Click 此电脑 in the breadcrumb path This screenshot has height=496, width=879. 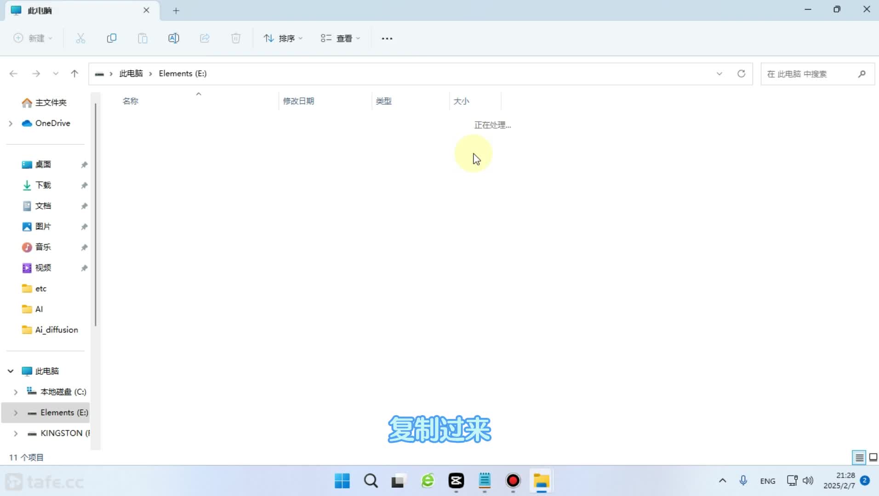pyautogui.click(x=131, y=73)
